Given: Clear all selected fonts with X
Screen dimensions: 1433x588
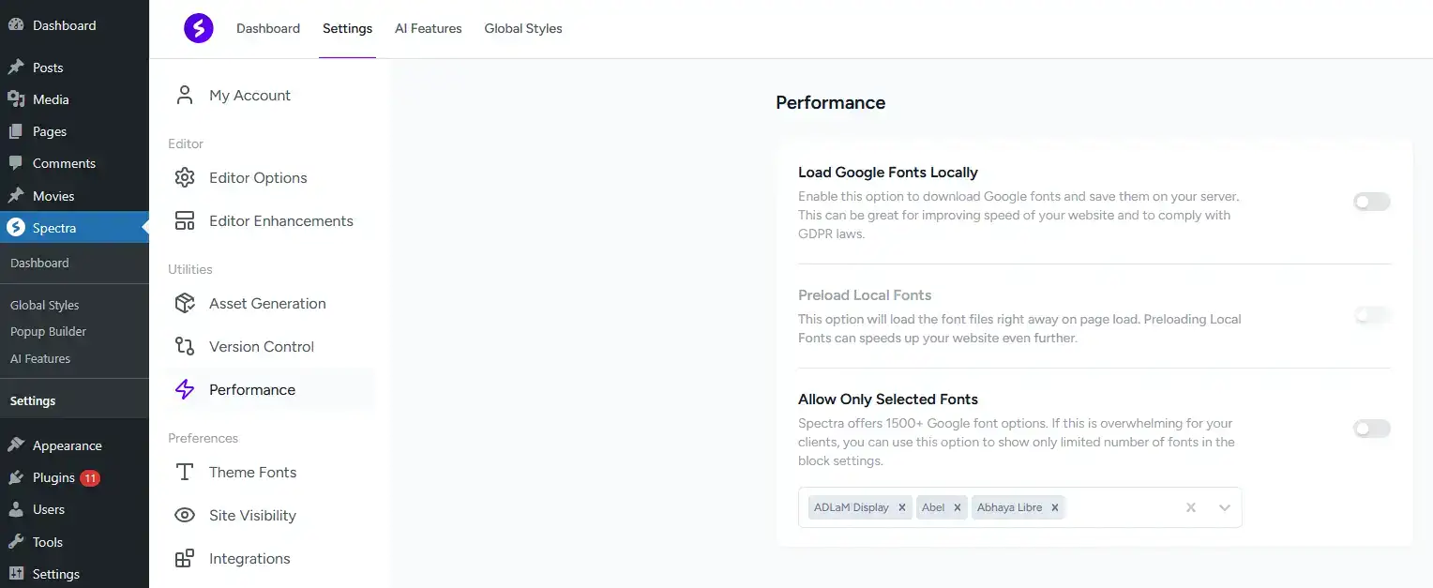Looking at the screenshot, I should point(1191,507).
